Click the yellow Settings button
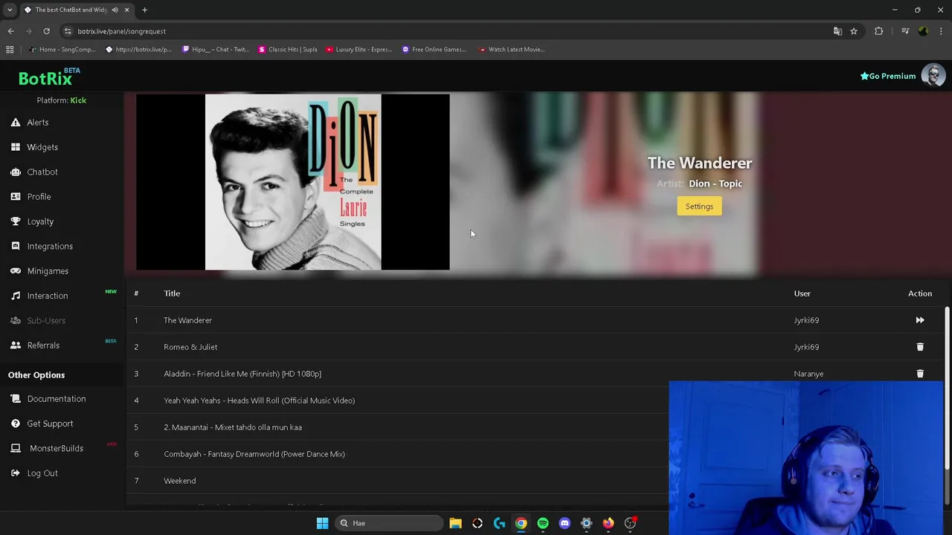The height and width of the screenshot is (535, 952). coord(699,207)
